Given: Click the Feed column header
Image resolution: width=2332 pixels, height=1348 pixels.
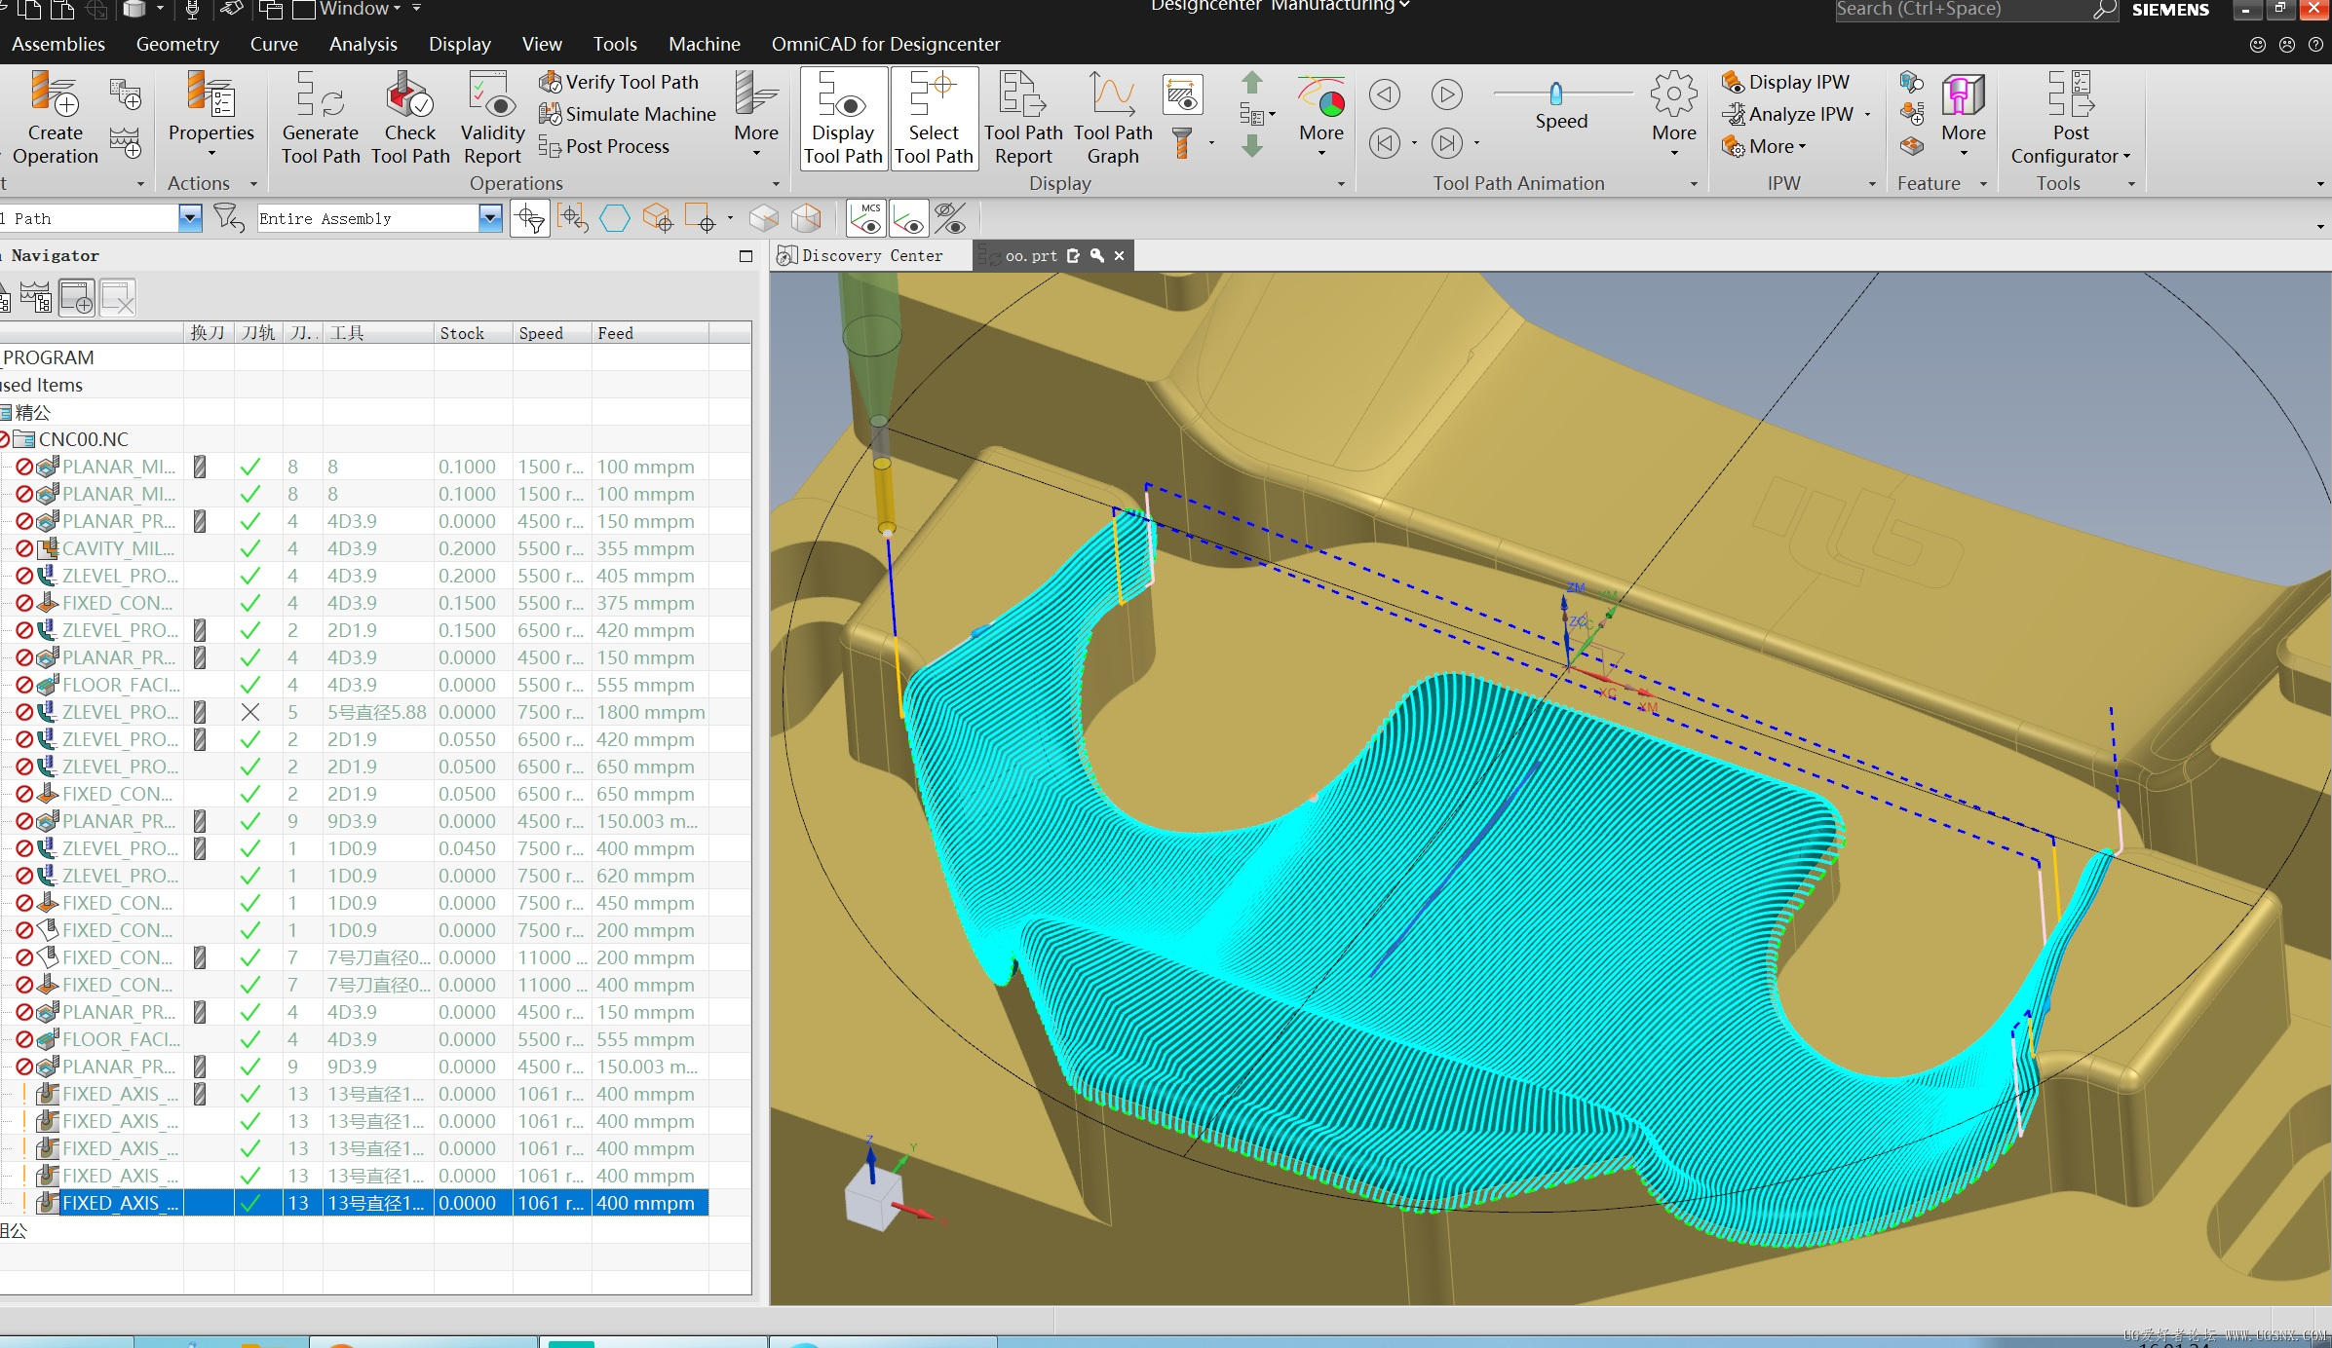Looking at the screenshot, I should 649,333.
